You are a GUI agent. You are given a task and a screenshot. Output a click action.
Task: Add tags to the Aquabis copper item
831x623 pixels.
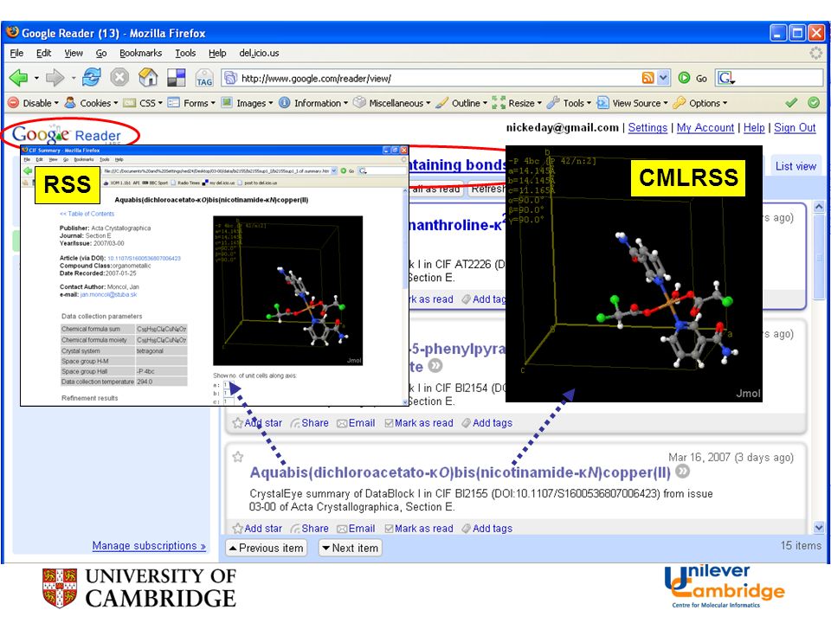[487, 528]
